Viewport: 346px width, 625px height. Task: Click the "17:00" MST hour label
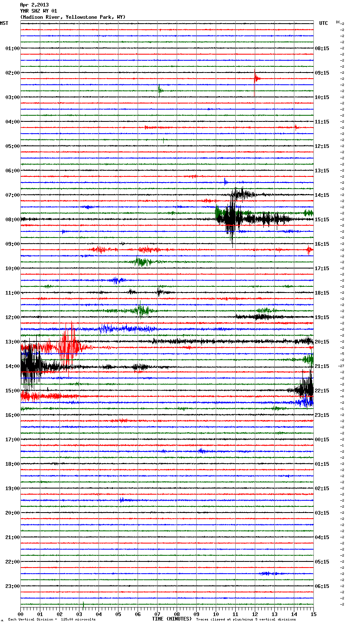(13, 440)
